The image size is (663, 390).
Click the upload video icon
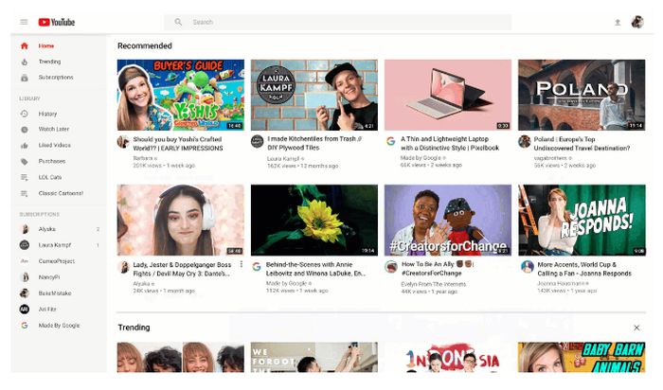(x=618, y=23)
